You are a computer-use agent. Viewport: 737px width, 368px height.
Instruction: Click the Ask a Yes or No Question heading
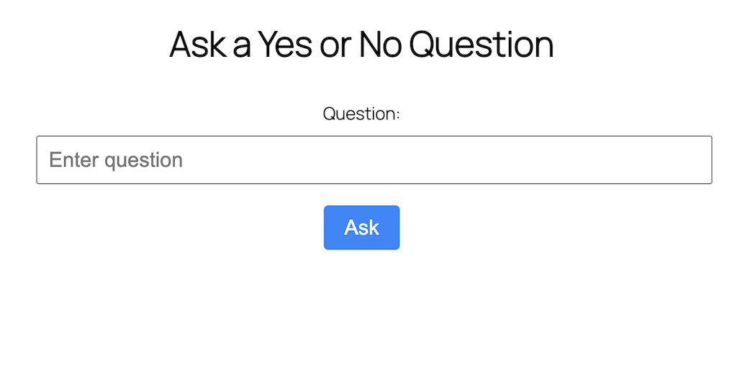(x=361, y=45)
